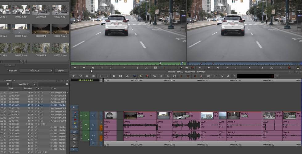
Task: Click the timeline ruler at 00:00:30:00
Action: pyautogui.click(x=202, y=80)
